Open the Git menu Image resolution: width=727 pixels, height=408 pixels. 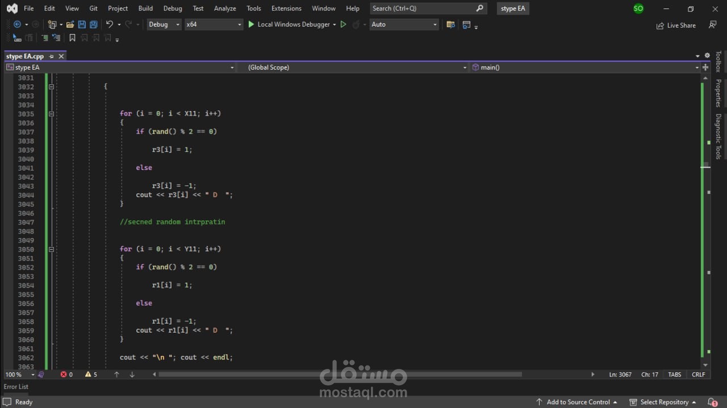click(94, 8)
